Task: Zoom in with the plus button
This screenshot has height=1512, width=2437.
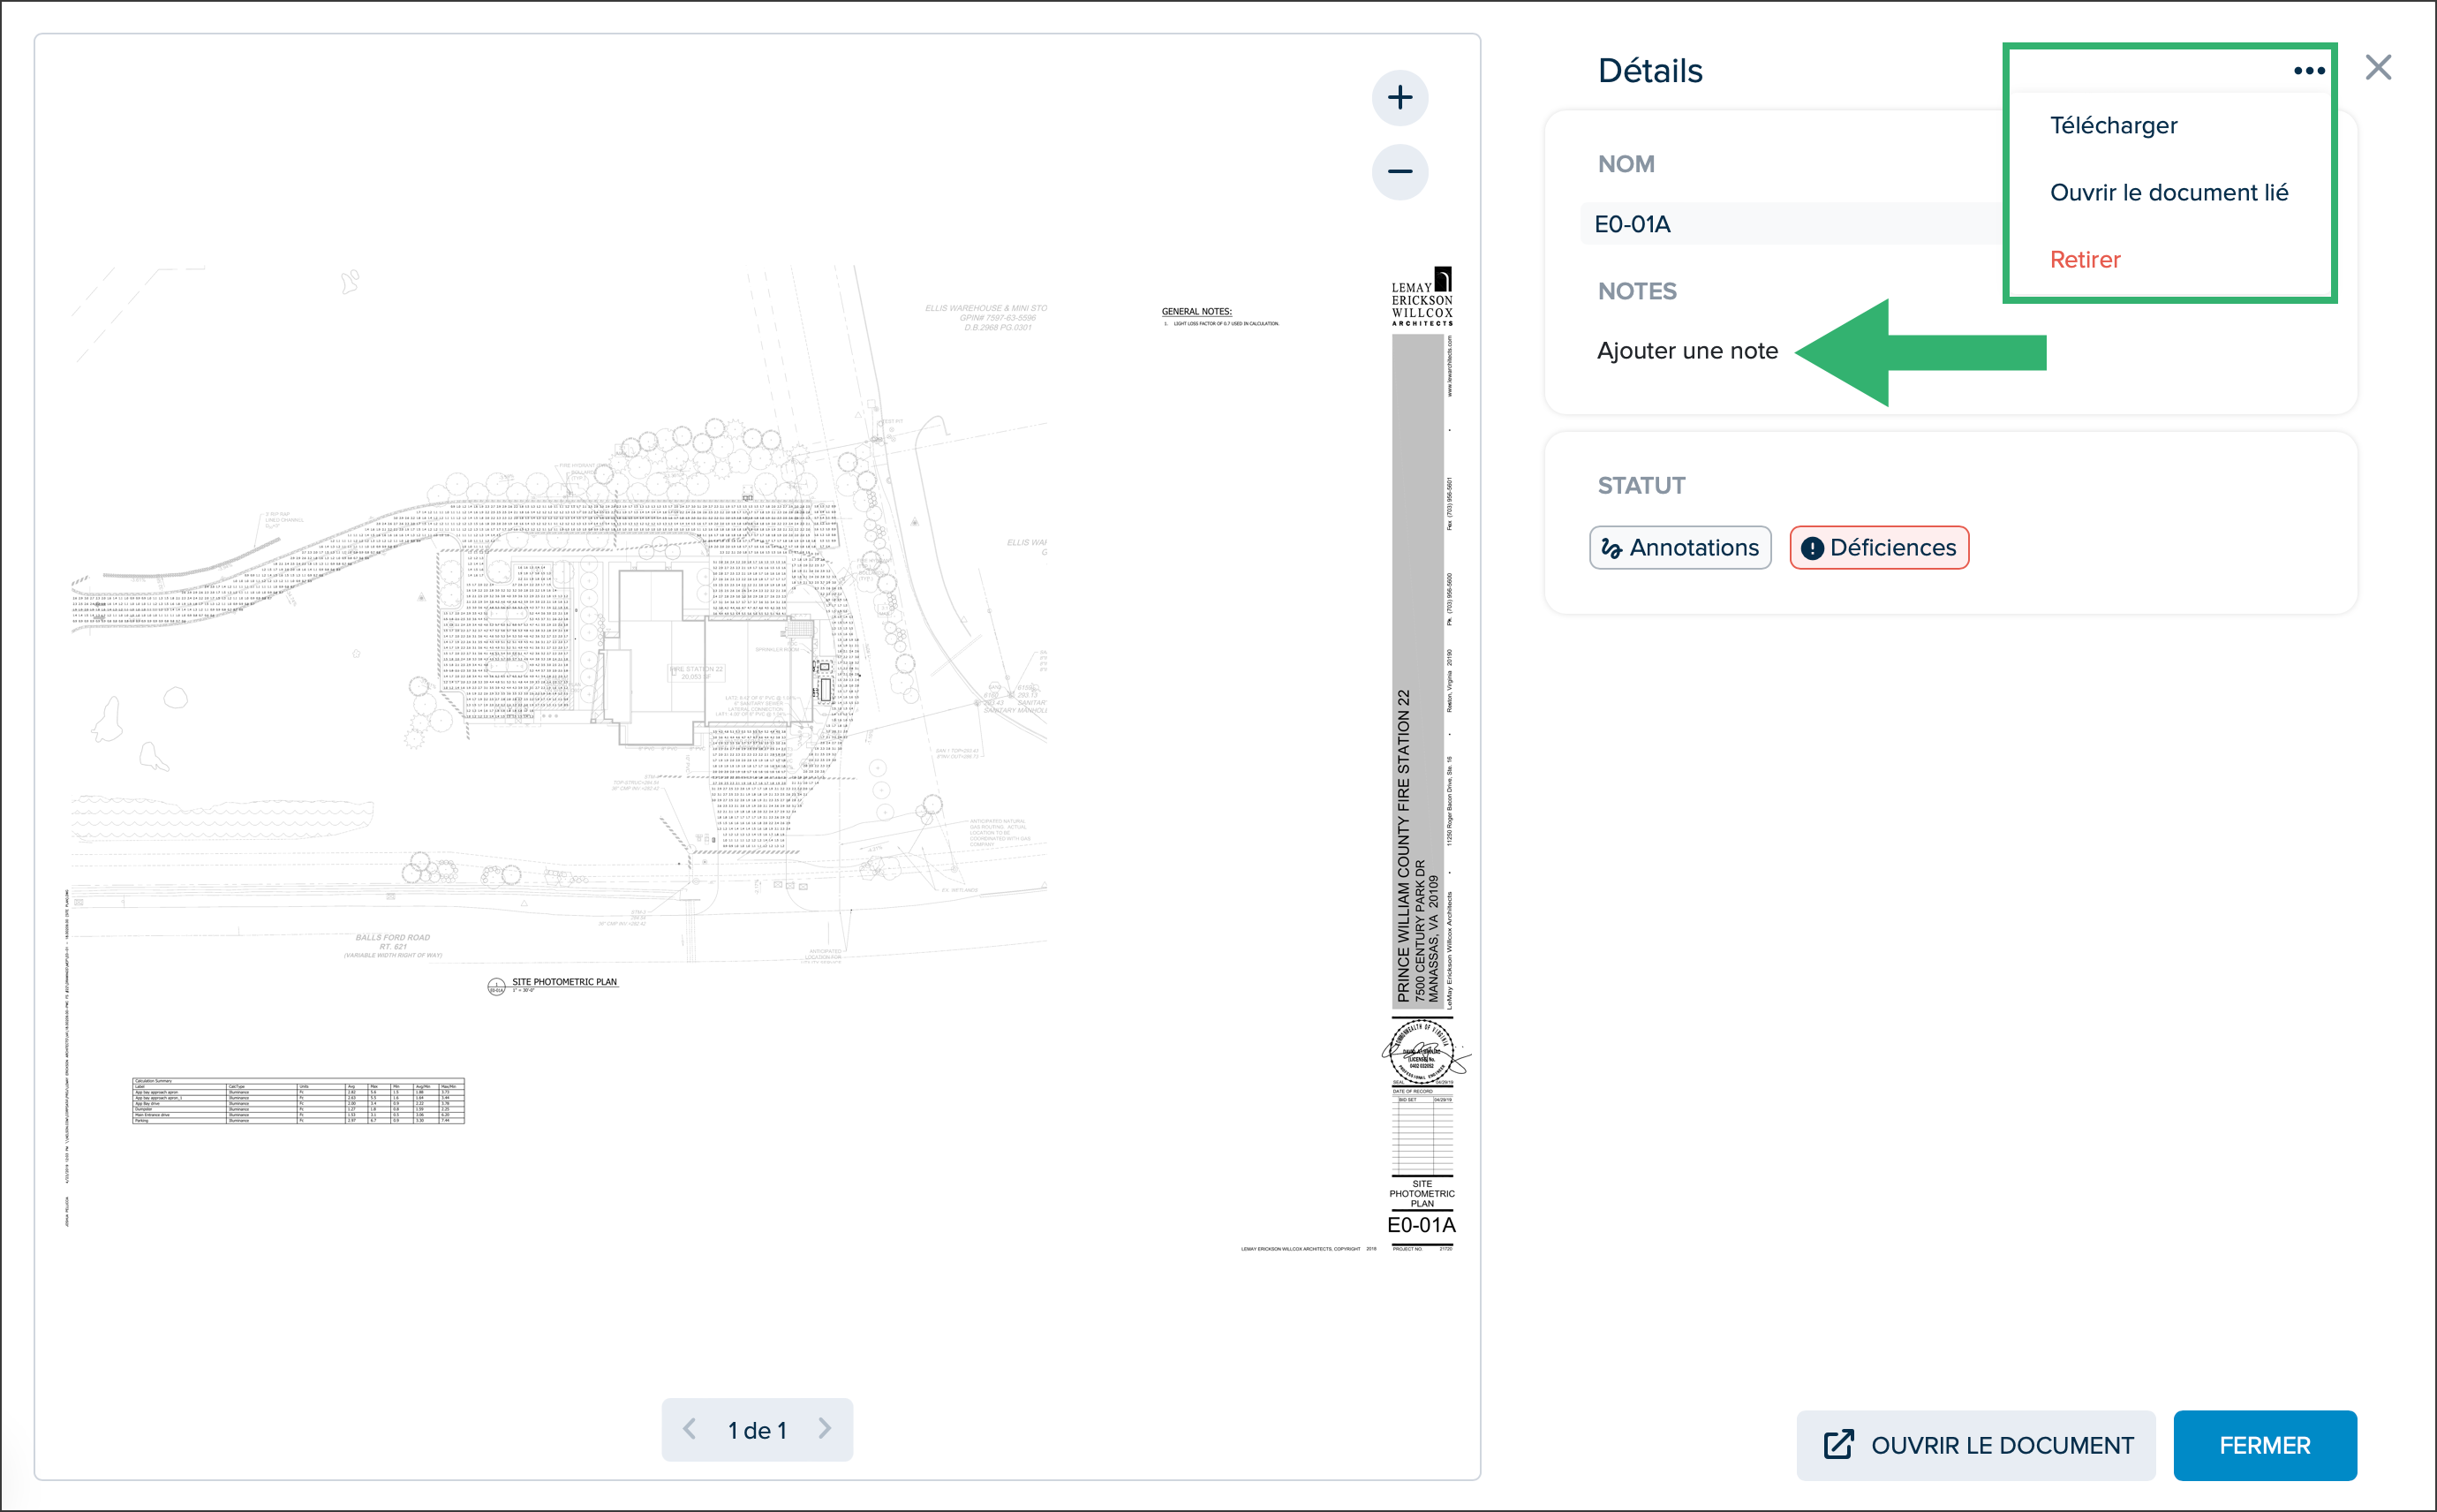Action: 1400,98
